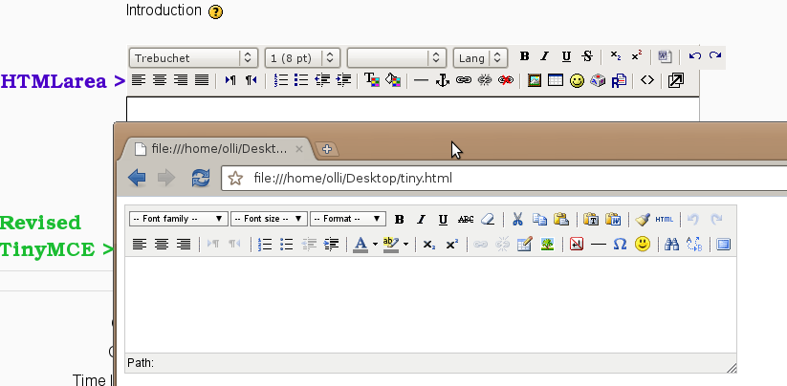The height and width of the screenshot is (386, 787).
Task: Click TinyMCE text color A button
Action: [x=361, y=245]
